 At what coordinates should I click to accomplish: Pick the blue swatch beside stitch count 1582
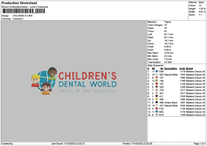pos(157,112)
